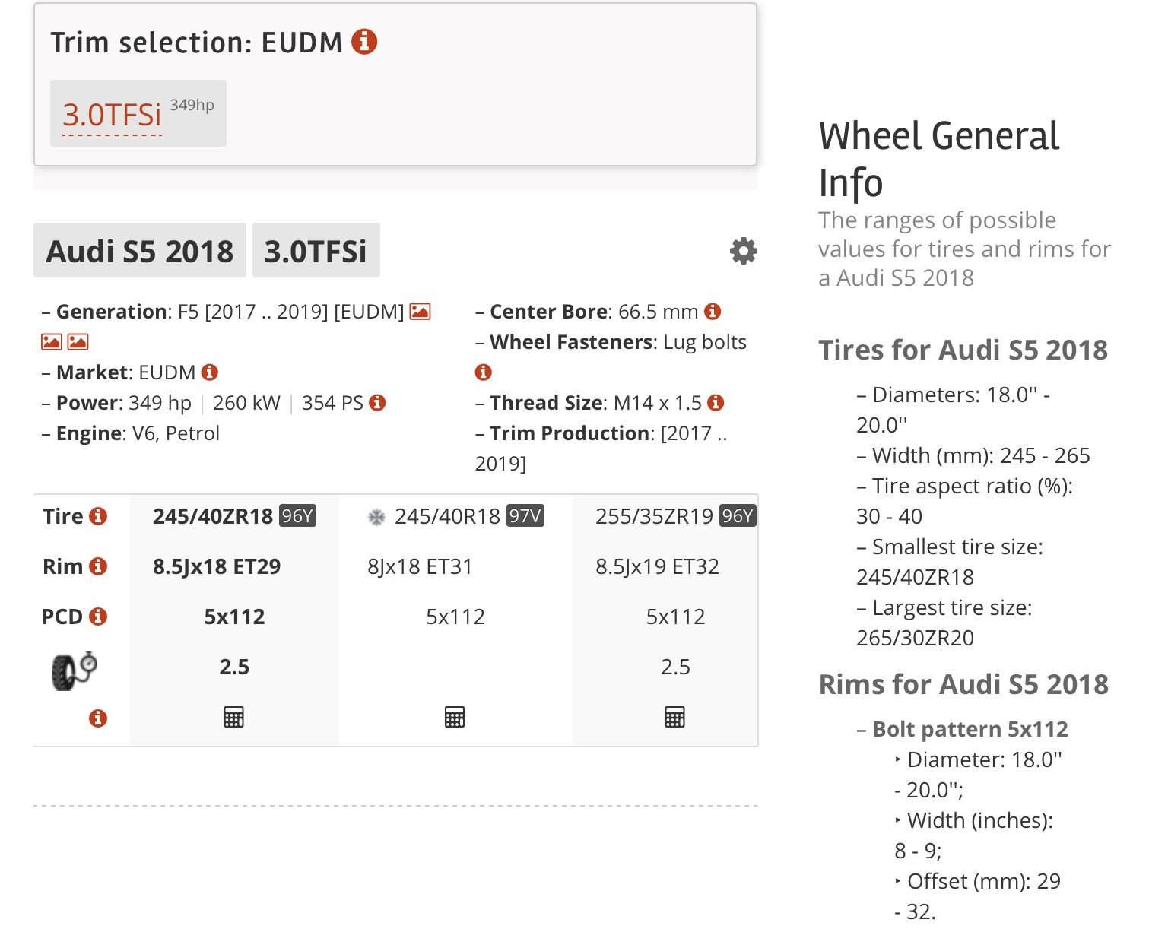
Task: Open calculator for 255/35ZR19 tire
Action: [x=675, y=716]
